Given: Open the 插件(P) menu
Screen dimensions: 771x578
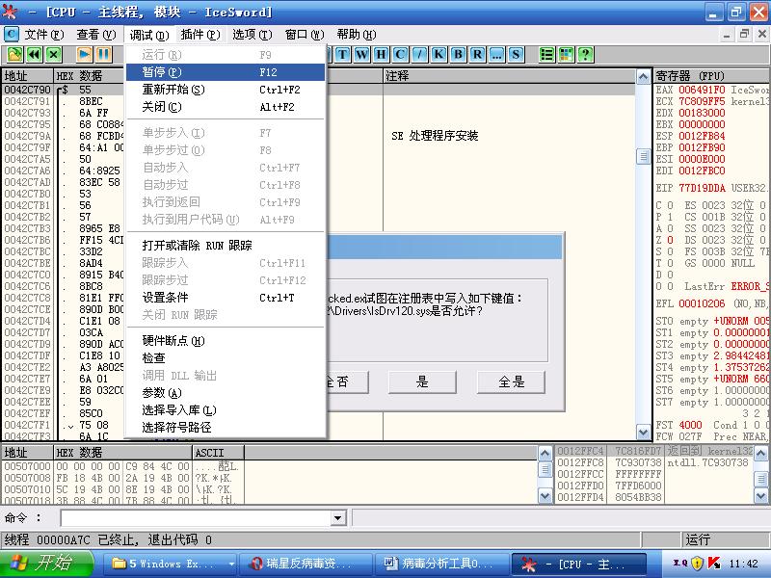Looking at the screenshot, I should [200, 35].
